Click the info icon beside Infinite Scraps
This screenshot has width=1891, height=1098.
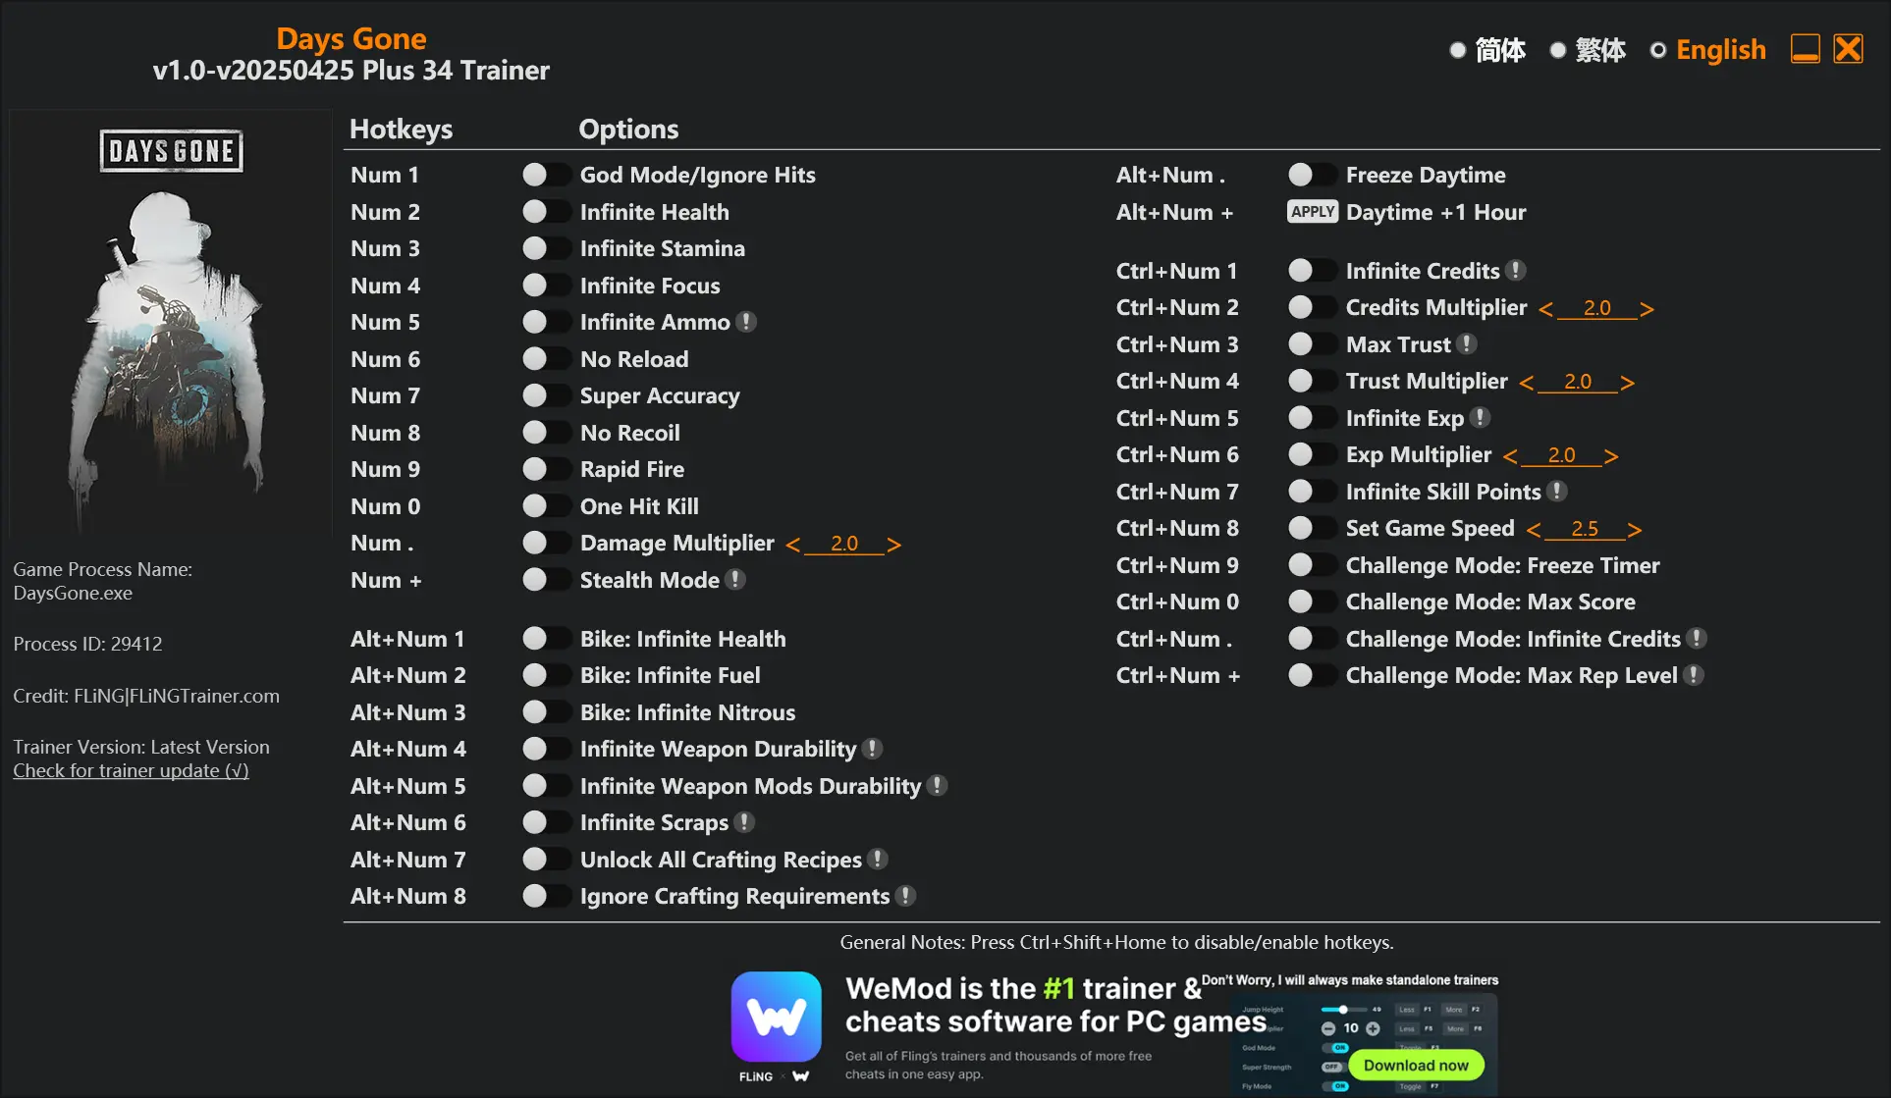click(x=745, y=822)
